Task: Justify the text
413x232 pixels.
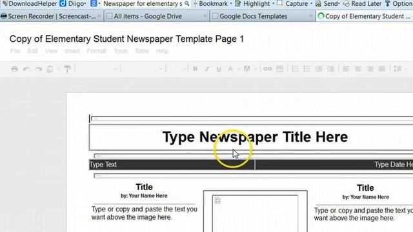Action: coord(381,69)
